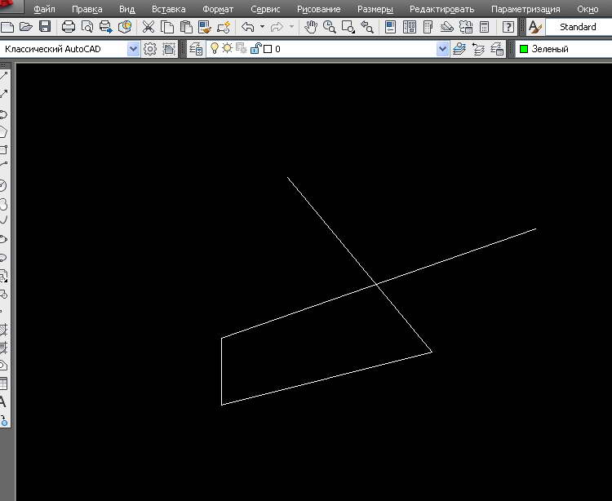Open the Размеры menu
This screenshot has width=612, height=501.
pos(375,9)
